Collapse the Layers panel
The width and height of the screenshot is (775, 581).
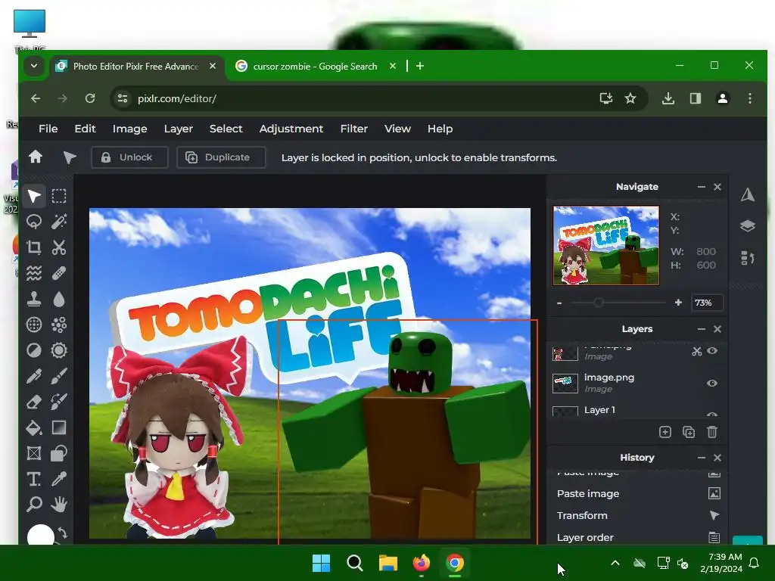pyautogui.click(x=701, y=329)
